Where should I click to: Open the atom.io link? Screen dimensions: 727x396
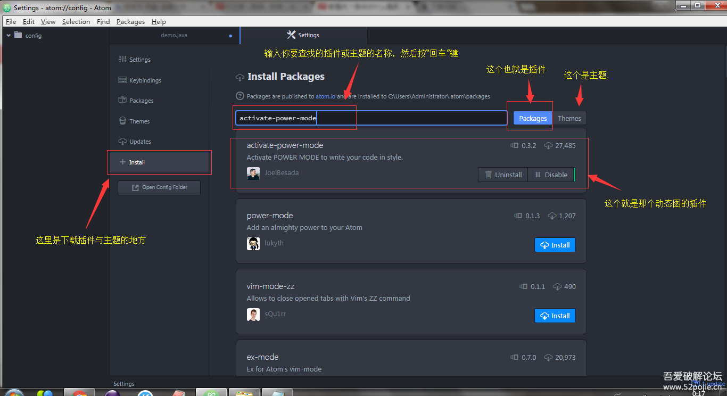coord(325,96)
